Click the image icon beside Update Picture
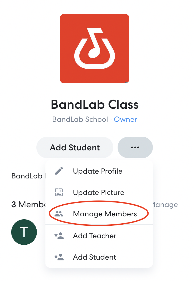Screen dimensions: 194x281 [59, 192]
